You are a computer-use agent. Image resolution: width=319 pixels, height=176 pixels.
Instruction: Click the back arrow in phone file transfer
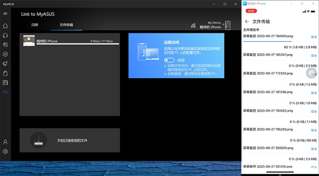(x=247, y=21)
